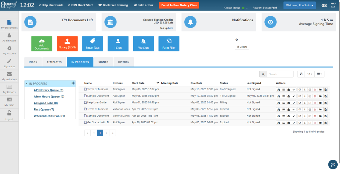Screen dimensions: 340x174
Task: Click checkmark icon for Help User Guide row
Action: (x=294, y=103)
